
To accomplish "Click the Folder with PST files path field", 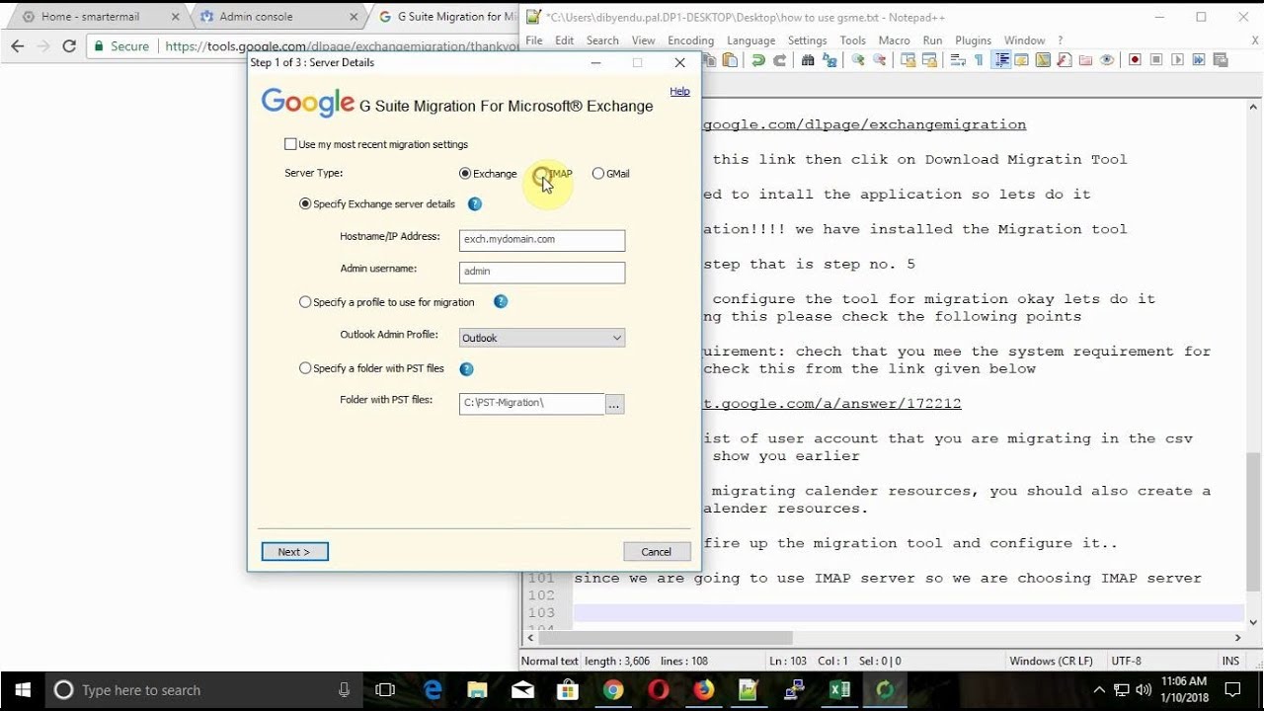I will point(531,403).
